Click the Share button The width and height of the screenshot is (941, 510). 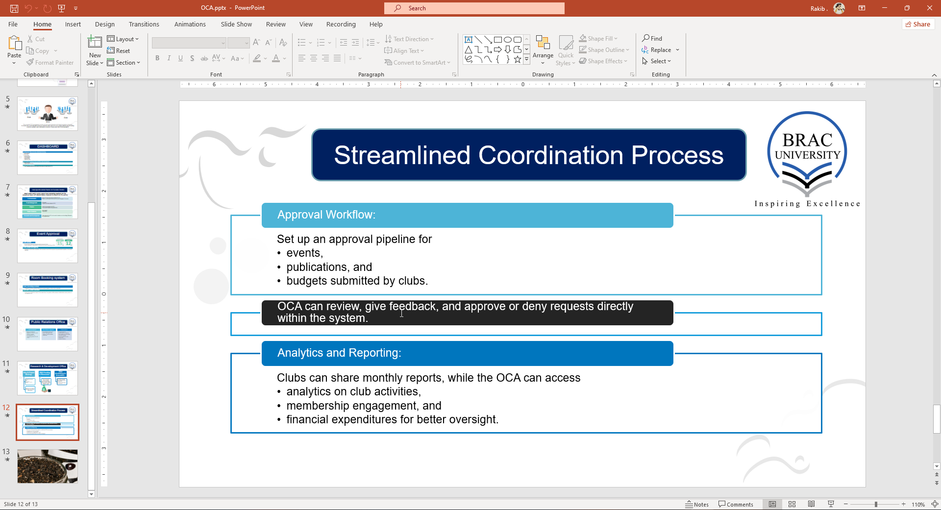pos(917,24)
